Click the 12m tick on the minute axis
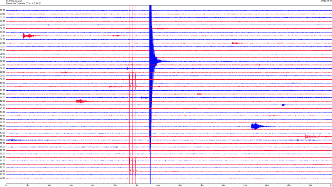Screen dimensions: 332x187 tap(136, 186)
